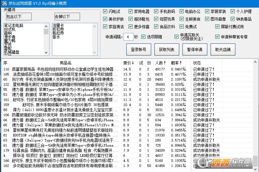Toggle the 免费试 checkbox

[x=181, y=26]
